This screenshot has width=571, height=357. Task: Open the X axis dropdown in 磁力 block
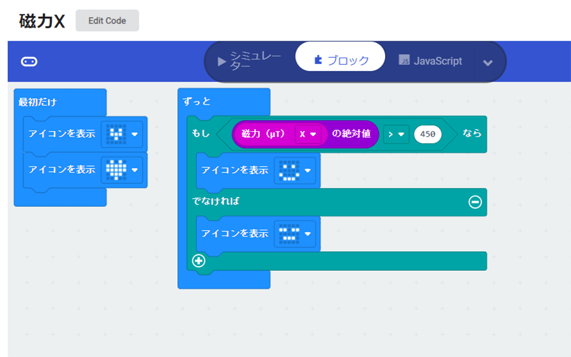tap(308, 134)
